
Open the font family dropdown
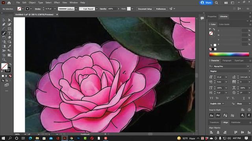(248, 66)
